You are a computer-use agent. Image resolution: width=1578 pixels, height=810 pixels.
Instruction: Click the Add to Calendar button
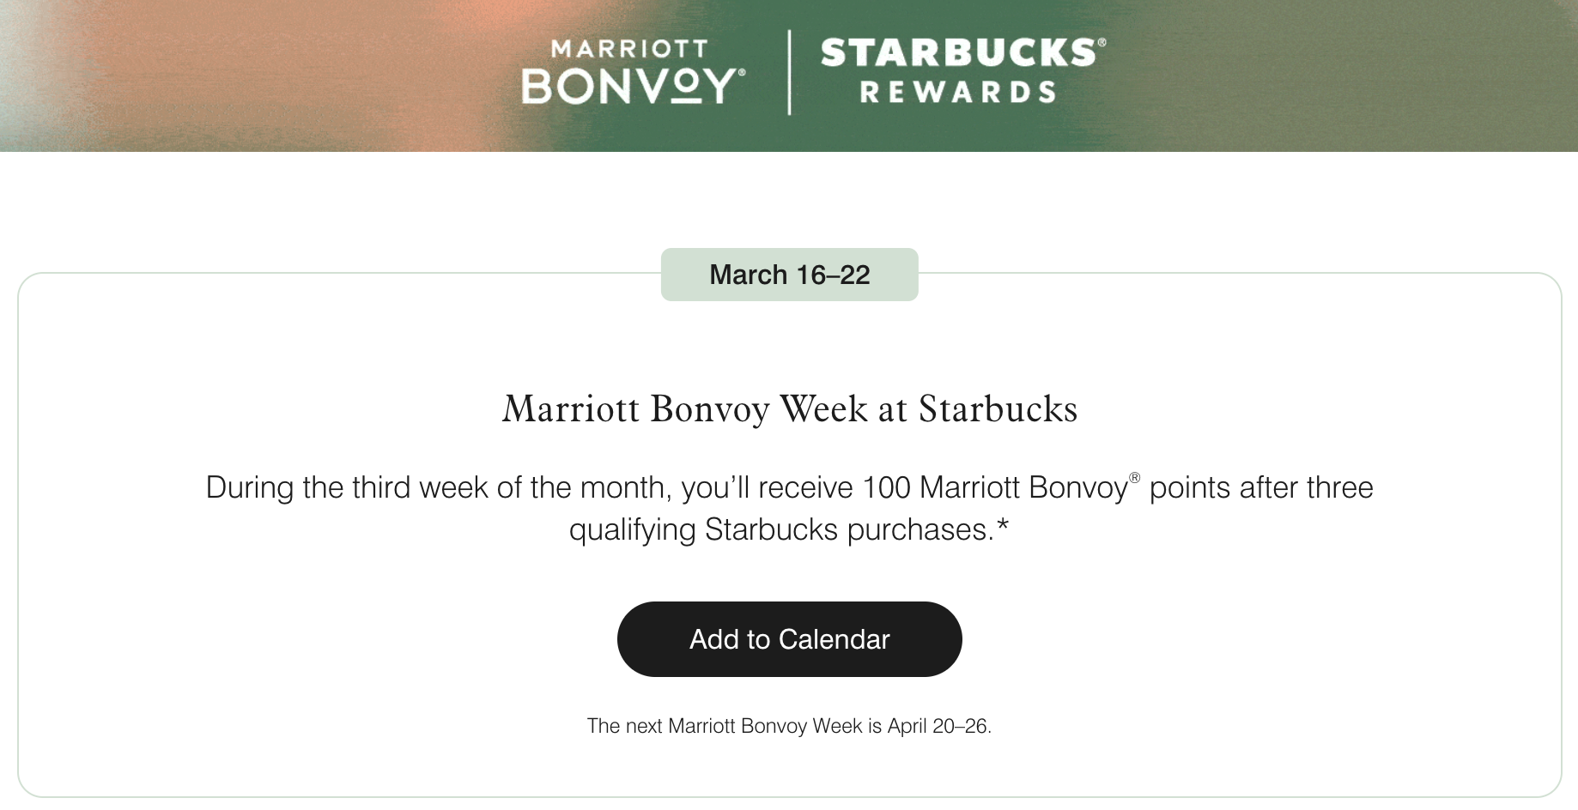789,639
